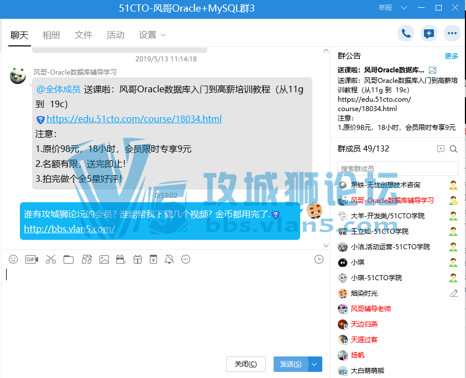Screen dimensions: 466x378
Task: Open message history with the clock icon
Action: [x=319, y=259]
